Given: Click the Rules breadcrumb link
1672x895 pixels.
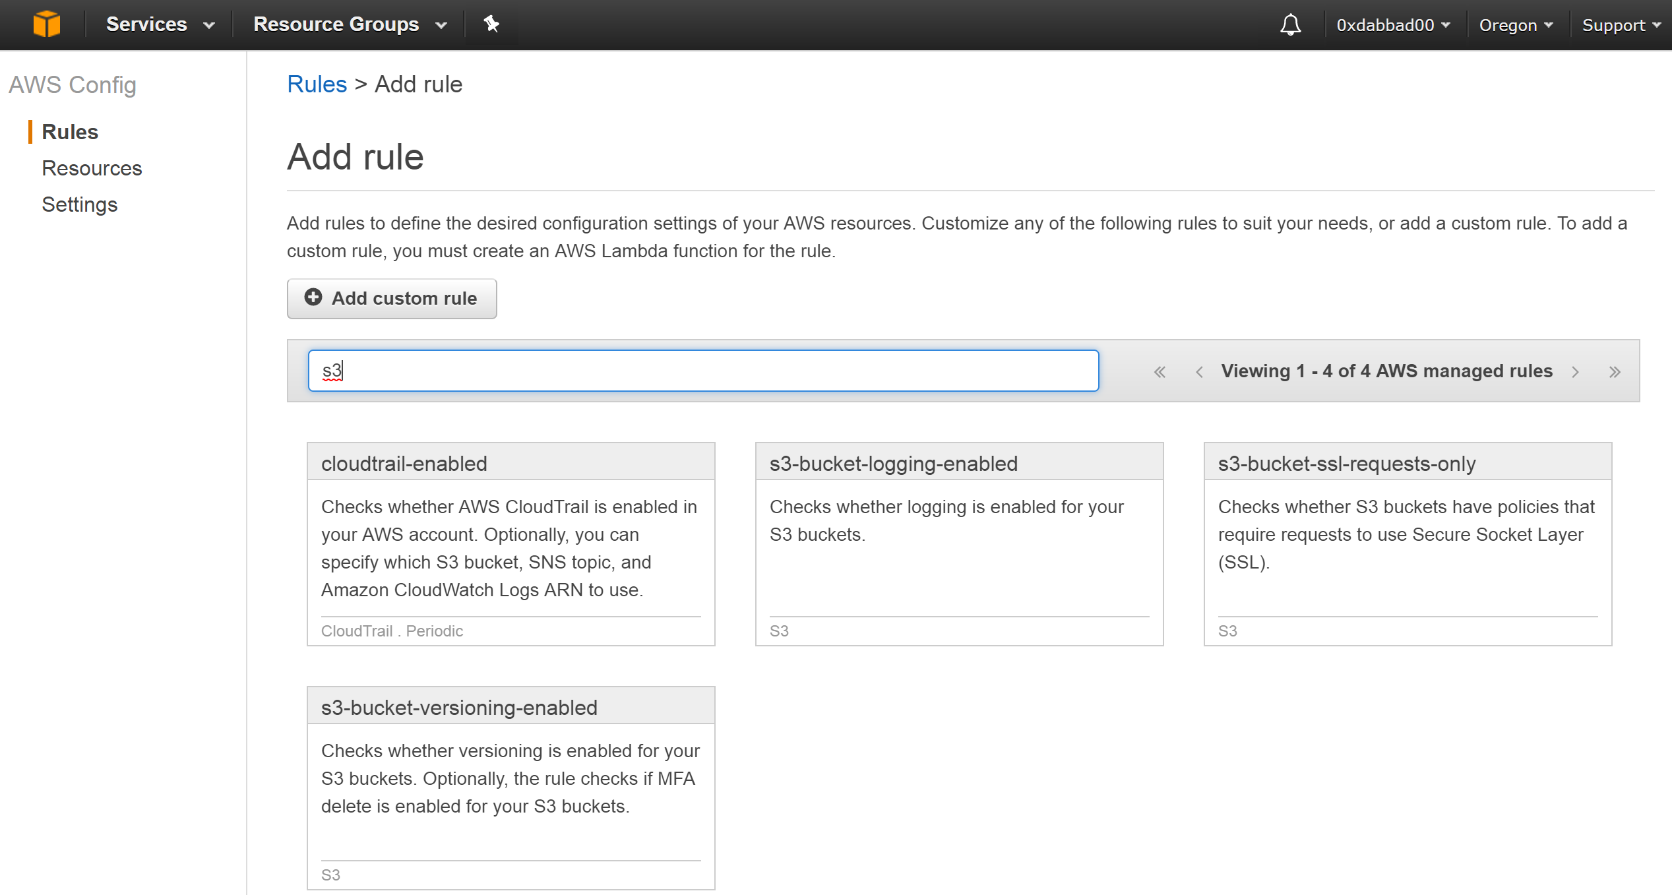Looking at the screenshot, I should 317,84.
